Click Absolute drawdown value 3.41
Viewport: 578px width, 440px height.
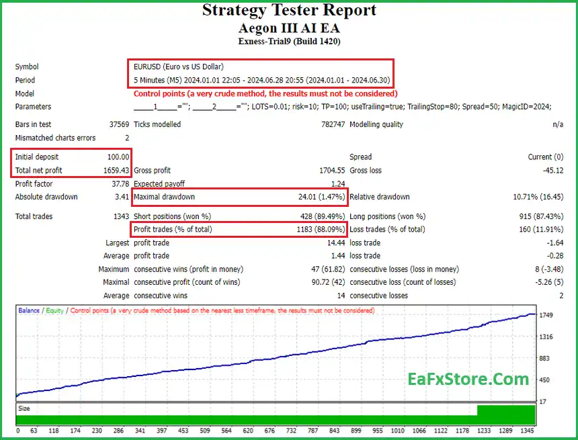click(122, 197)
